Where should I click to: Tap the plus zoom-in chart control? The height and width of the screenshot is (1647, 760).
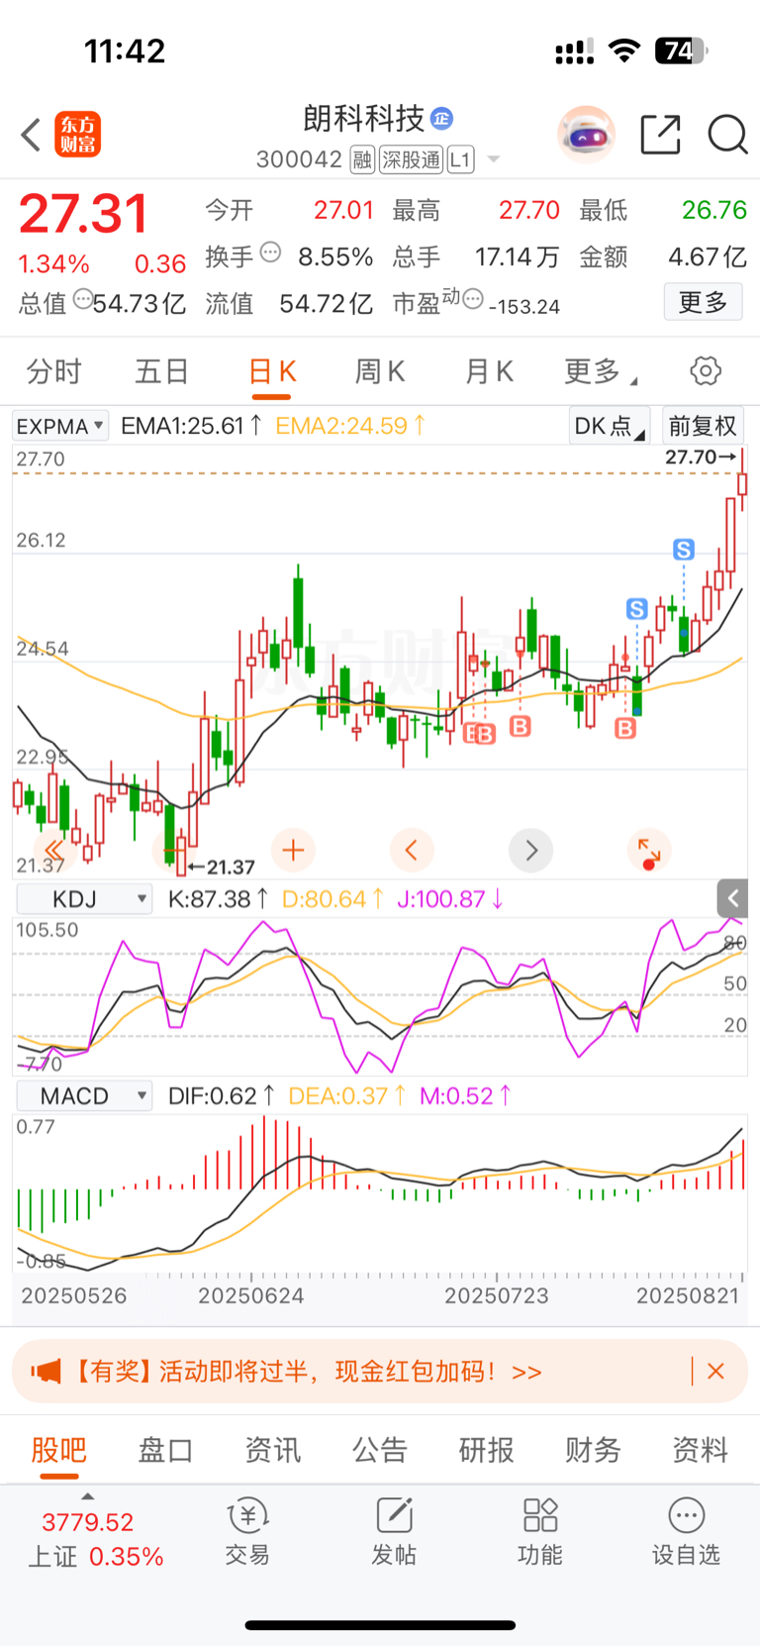coord(293,850)
